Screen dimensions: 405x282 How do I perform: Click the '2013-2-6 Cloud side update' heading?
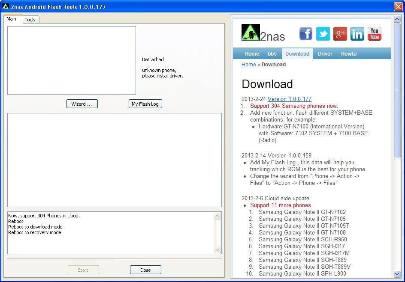click(x=275, y=198)
